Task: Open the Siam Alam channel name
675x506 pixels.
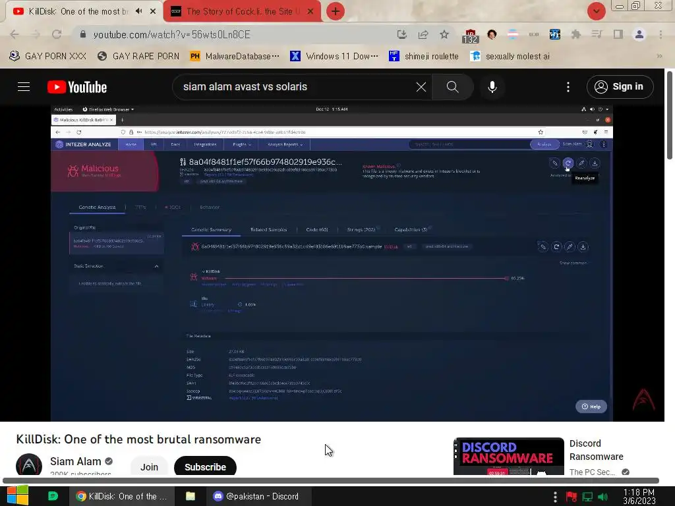Action: click(x=75, y=461)
